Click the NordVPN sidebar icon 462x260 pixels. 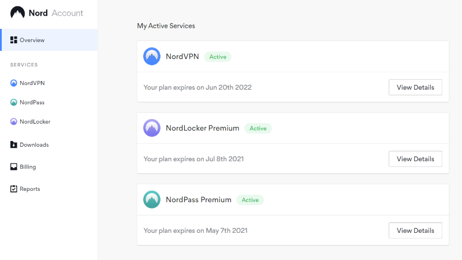pos(14,83)
